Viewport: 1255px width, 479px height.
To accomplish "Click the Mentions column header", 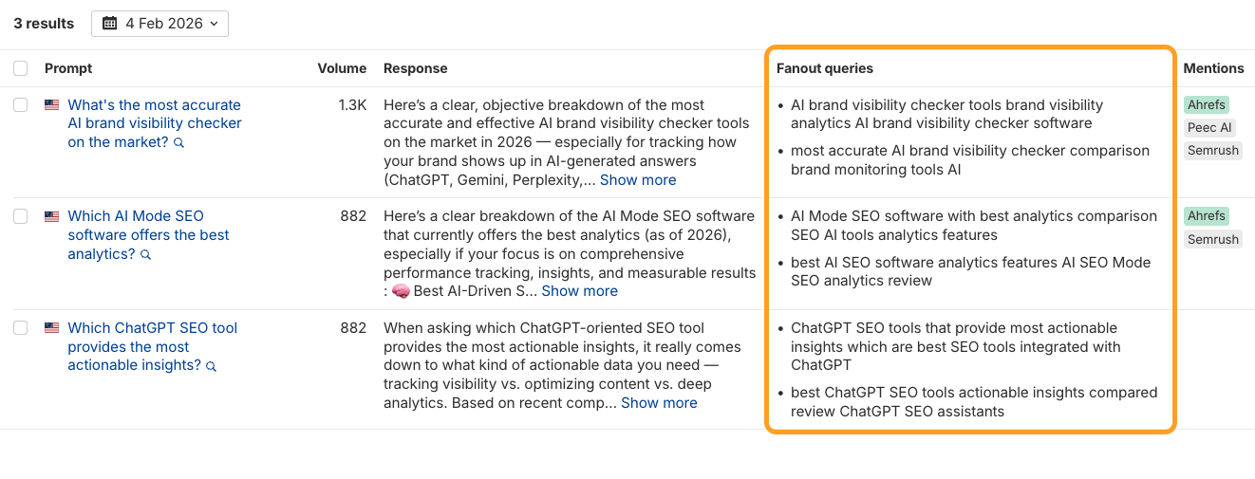I will click(x=1213, y=68).
